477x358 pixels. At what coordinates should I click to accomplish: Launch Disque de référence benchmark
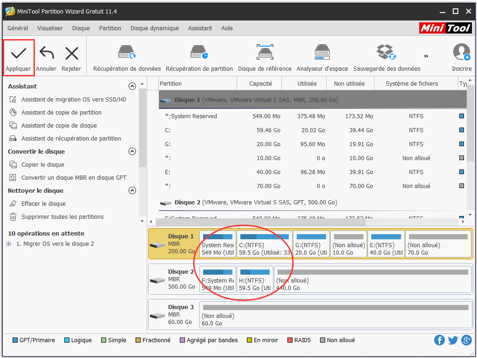click(265, 58)
